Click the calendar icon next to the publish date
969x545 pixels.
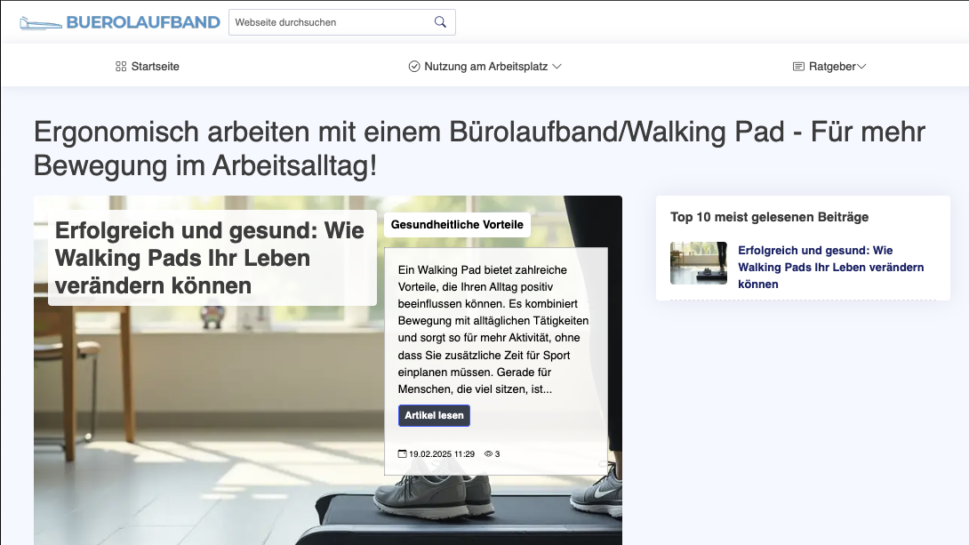click(x=401, y=453)
